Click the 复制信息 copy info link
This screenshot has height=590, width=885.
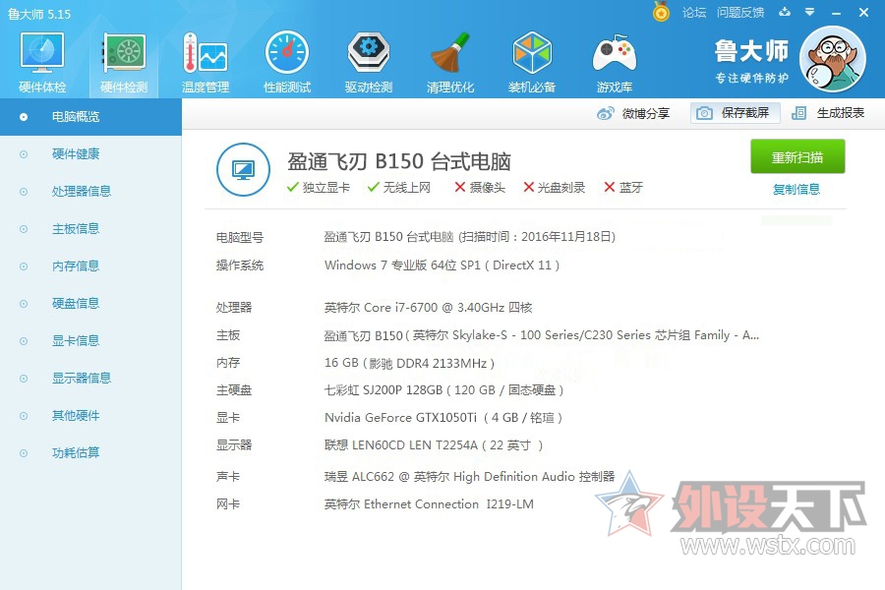(x=796, y=189)
